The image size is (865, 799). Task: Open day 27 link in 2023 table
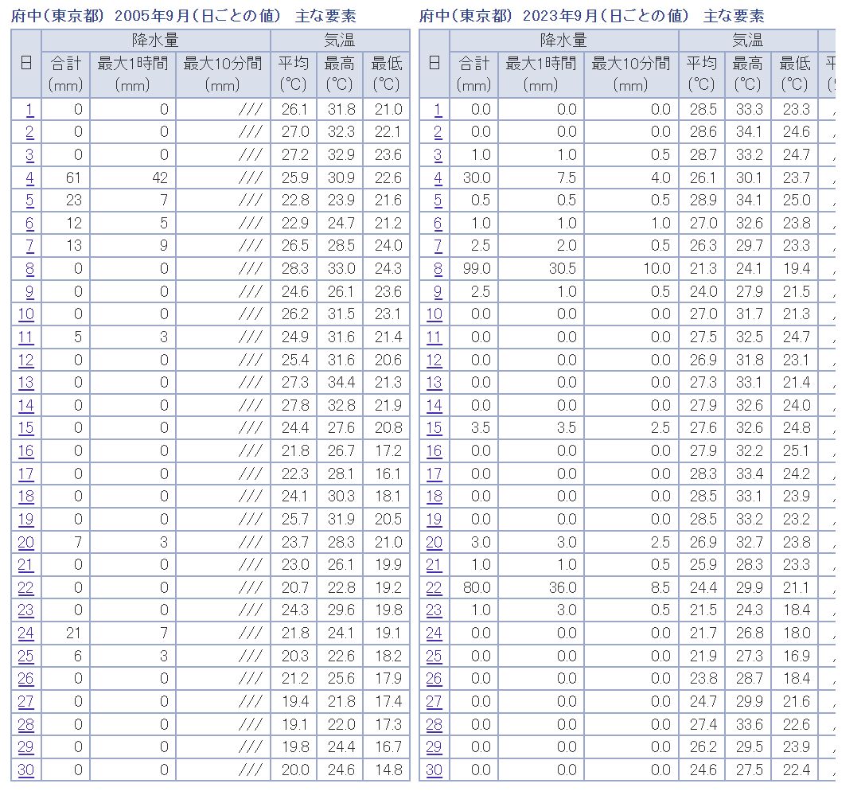[x=434, y=701]
